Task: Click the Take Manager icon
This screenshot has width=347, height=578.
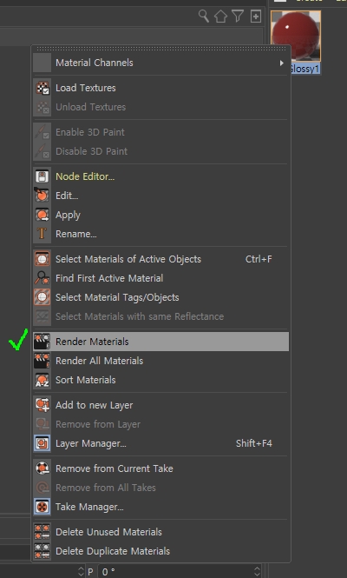Action: click(x=43, y=507)
